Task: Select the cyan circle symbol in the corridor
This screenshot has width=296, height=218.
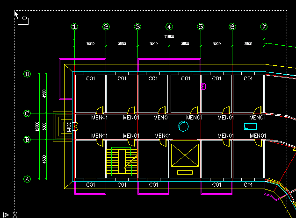Action: (x=183, y=126)
